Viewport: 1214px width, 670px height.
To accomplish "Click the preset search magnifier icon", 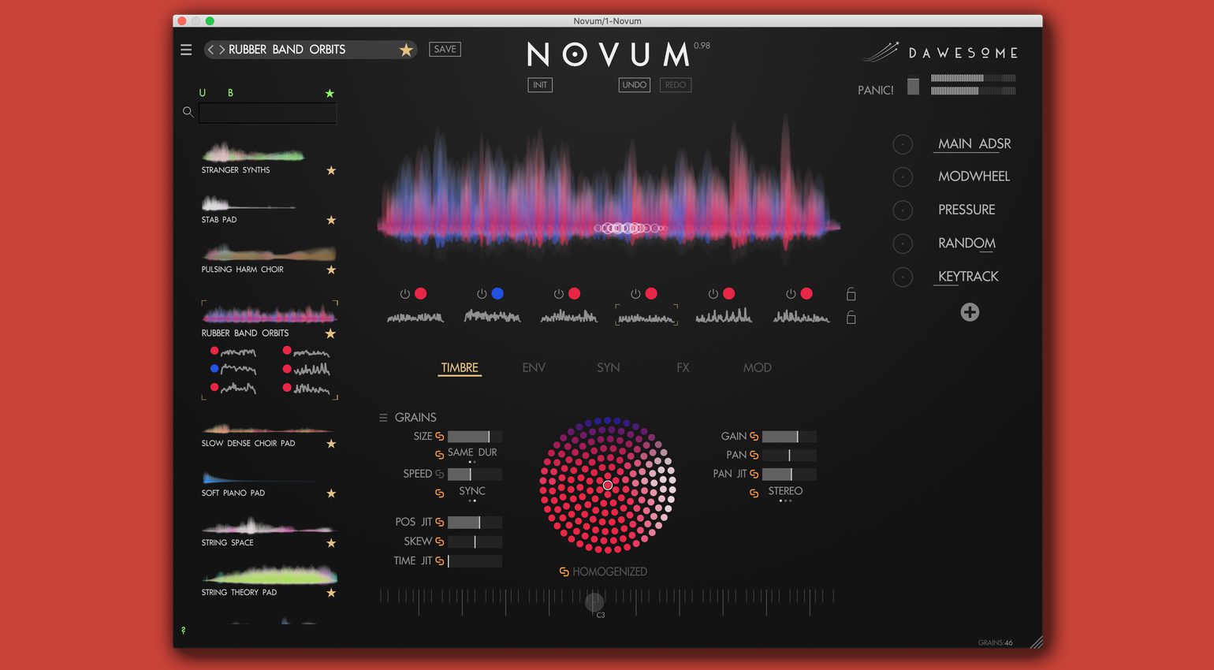I will [x=188, y=112].
